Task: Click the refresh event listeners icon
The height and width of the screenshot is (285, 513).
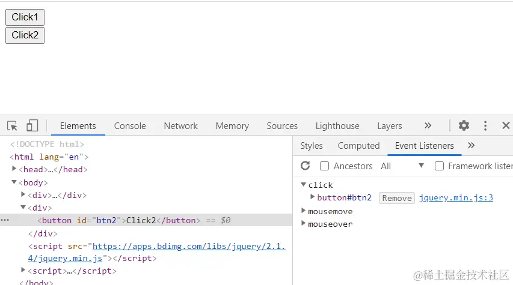Action: coord(306,166)
